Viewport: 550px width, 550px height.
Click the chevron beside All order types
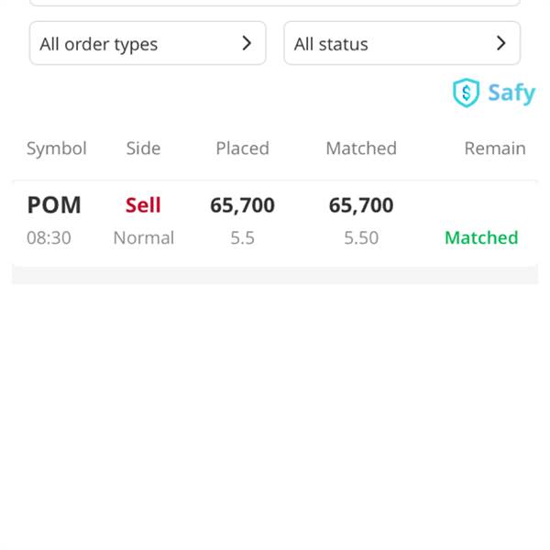tap(247, 43)
